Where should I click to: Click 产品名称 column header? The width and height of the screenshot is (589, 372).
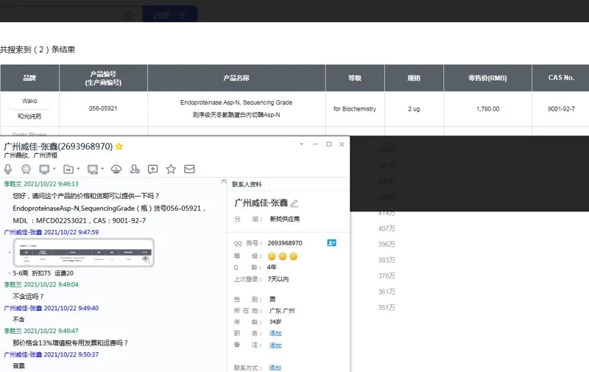pos(236,78)
